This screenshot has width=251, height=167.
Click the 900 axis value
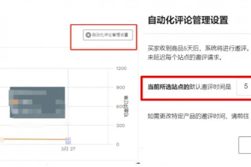(120, 87)
